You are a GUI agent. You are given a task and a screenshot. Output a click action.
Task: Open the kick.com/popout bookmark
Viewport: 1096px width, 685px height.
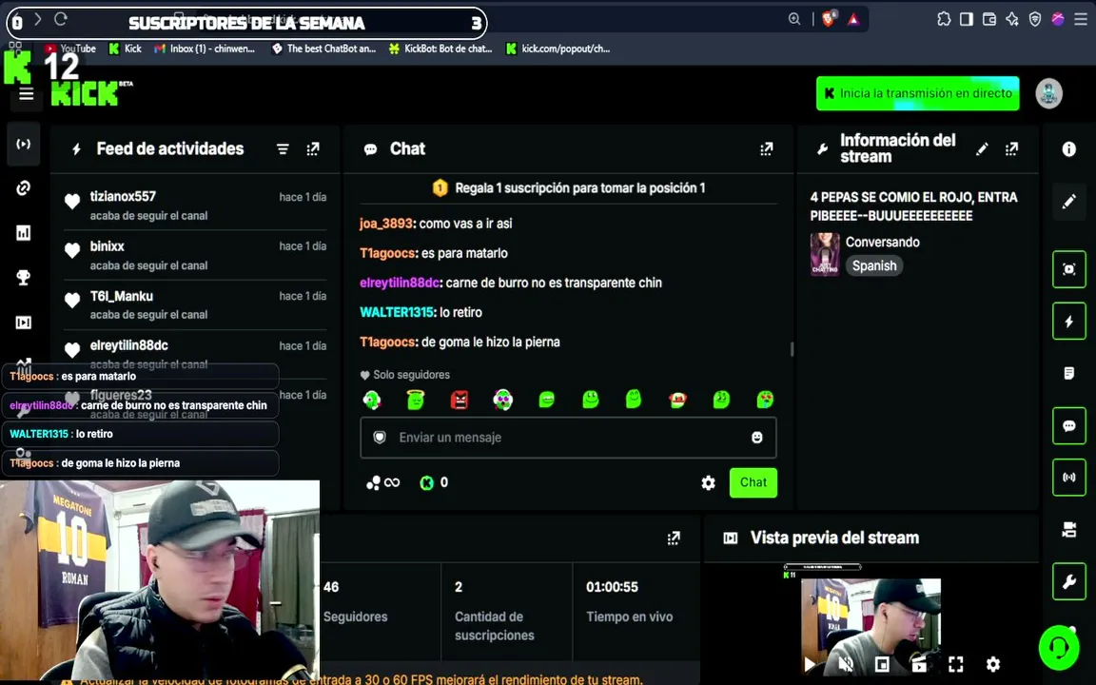(x=558, y=49)
